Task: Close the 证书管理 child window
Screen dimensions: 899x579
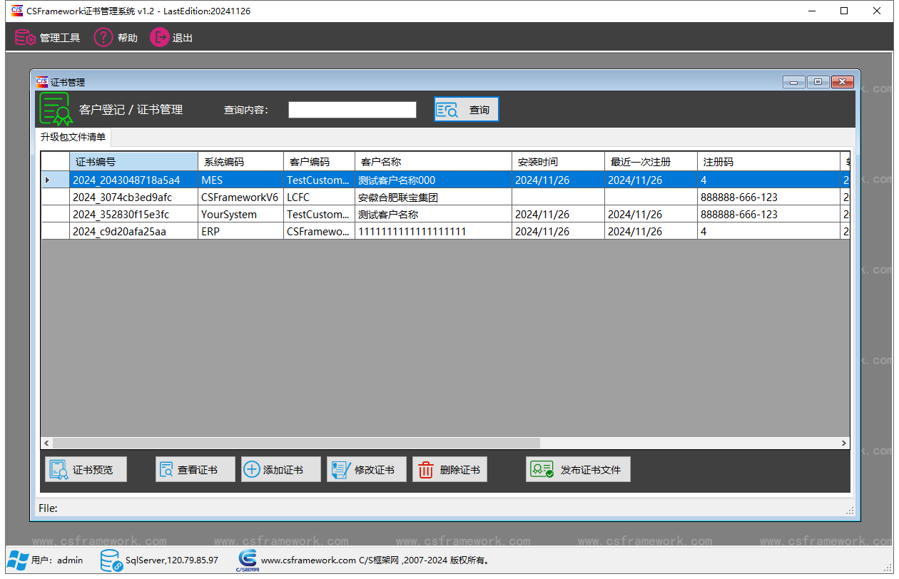Action: click(x=843, y=82)
